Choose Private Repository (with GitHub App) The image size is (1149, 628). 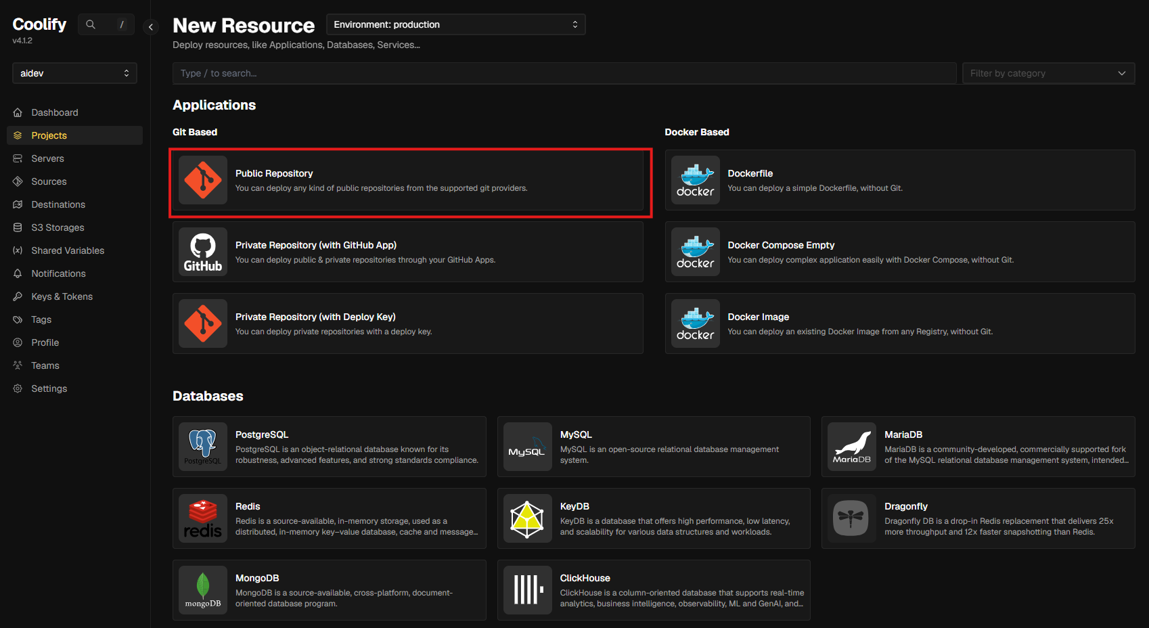408,252
